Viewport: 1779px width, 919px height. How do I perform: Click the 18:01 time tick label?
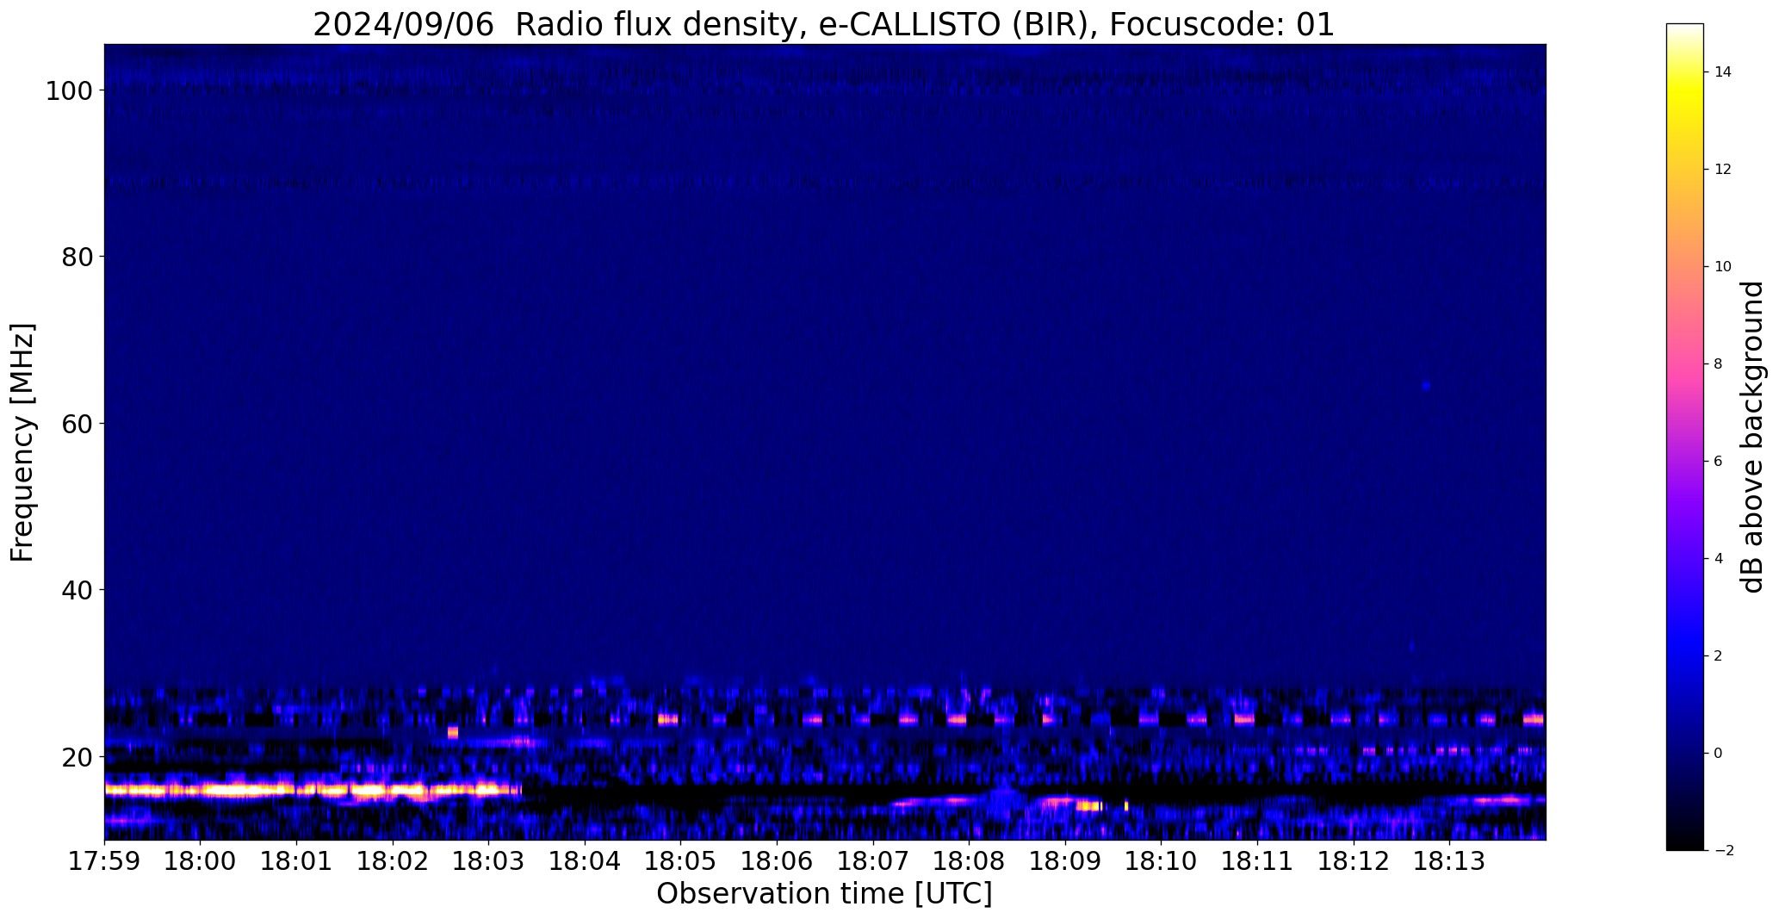click(296, 861)
